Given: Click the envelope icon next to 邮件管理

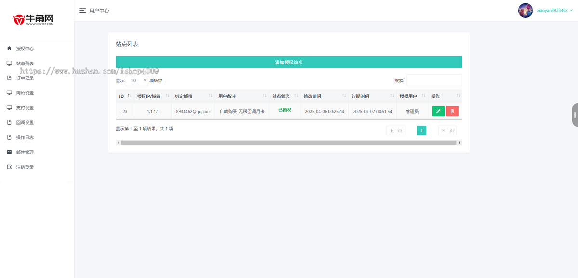Looking at the screenshot, I should pyautogui.click(x=9, y=152).
